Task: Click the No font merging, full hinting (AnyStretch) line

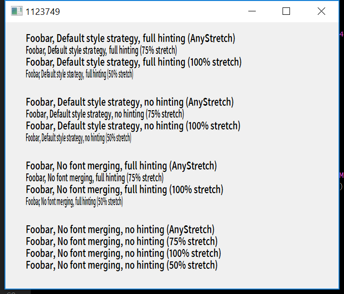Action: (121, 166)
